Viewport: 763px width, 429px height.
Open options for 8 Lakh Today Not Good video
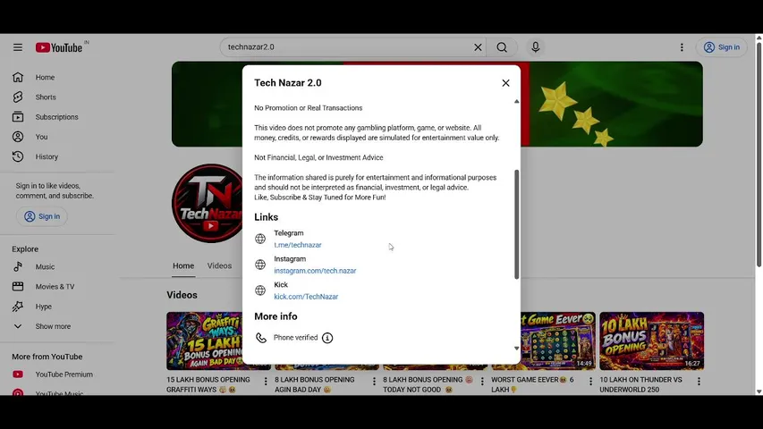tap(482, 382)
